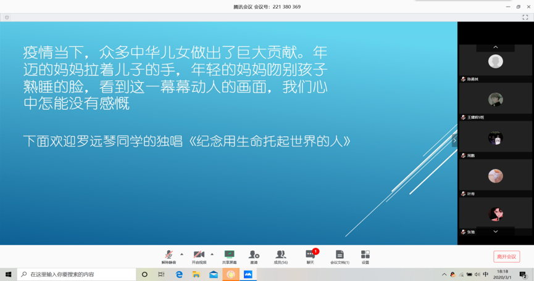This screenshot has width=534, height=281.
Task: Select 叶青's participant avatar tile
Action: point(496,176)
